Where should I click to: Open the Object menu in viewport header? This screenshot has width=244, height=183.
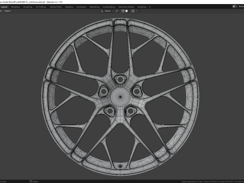8,11
